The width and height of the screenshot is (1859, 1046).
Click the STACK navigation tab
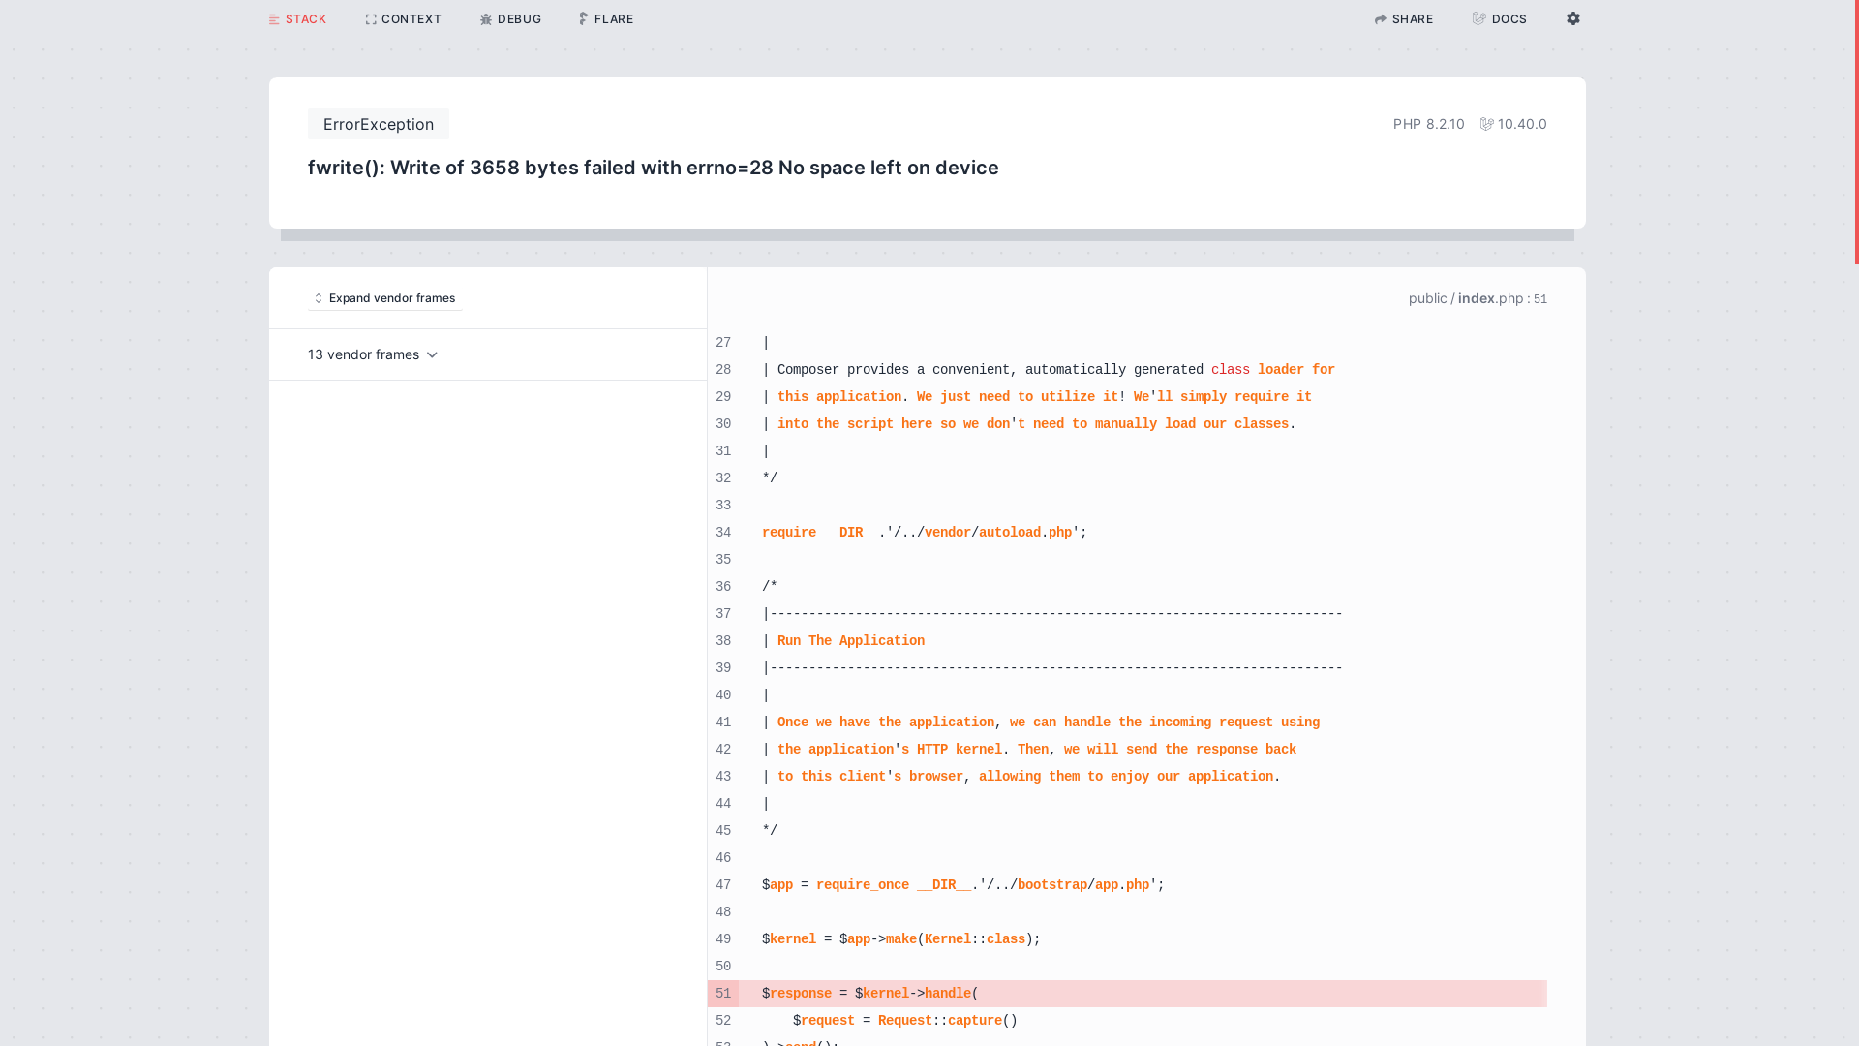click(x=298, y=19)
